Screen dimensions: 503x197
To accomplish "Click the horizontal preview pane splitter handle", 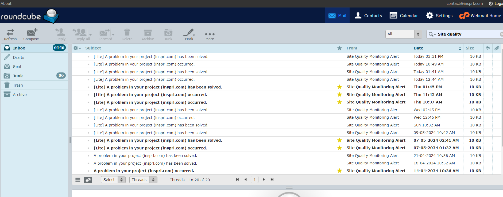I will click(x=289, y=188).
